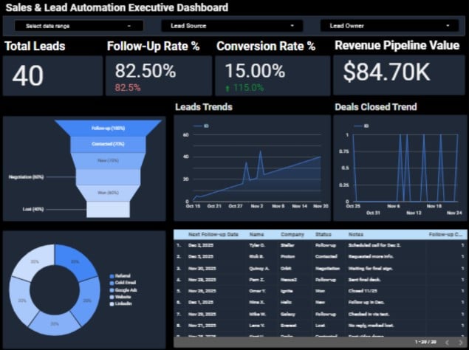Viewport: 469px width, 350px height.
Task: Click the Closed 11/25 note
Action: [363, 291]
